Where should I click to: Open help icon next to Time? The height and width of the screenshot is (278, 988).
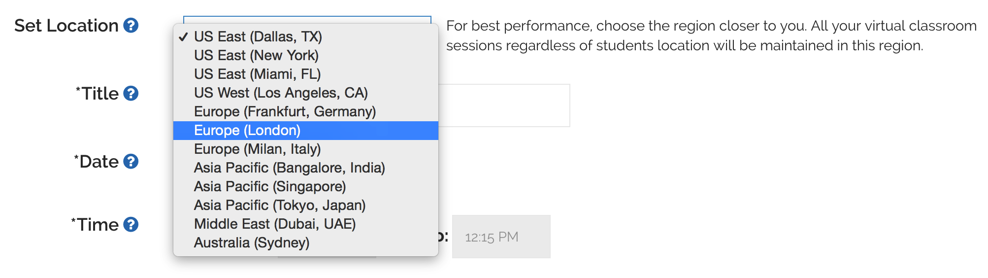coord(131,224)
